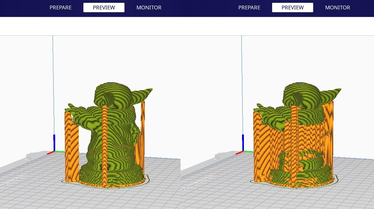Select the PREVIEW tab in the left window
Viewport: 374px width, 209px height.
[x=104, y=8]
